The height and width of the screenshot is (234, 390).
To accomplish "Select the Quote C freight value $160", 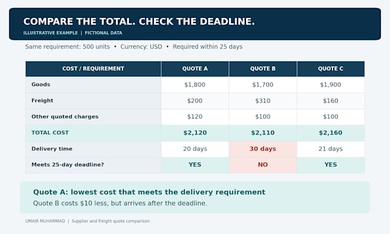I will (330, 101).
